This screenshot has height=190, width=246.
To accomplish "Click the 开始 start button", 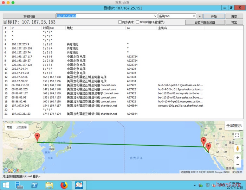I will coord(214,16).
